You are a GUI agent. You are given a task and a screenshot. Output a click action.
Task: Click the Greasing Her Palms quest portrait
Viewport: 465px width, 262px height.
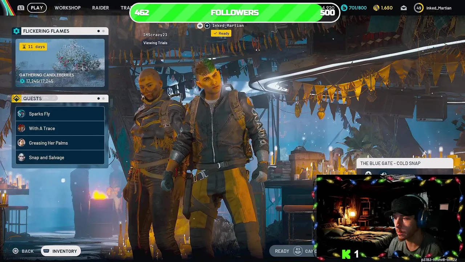pos(21,143)
